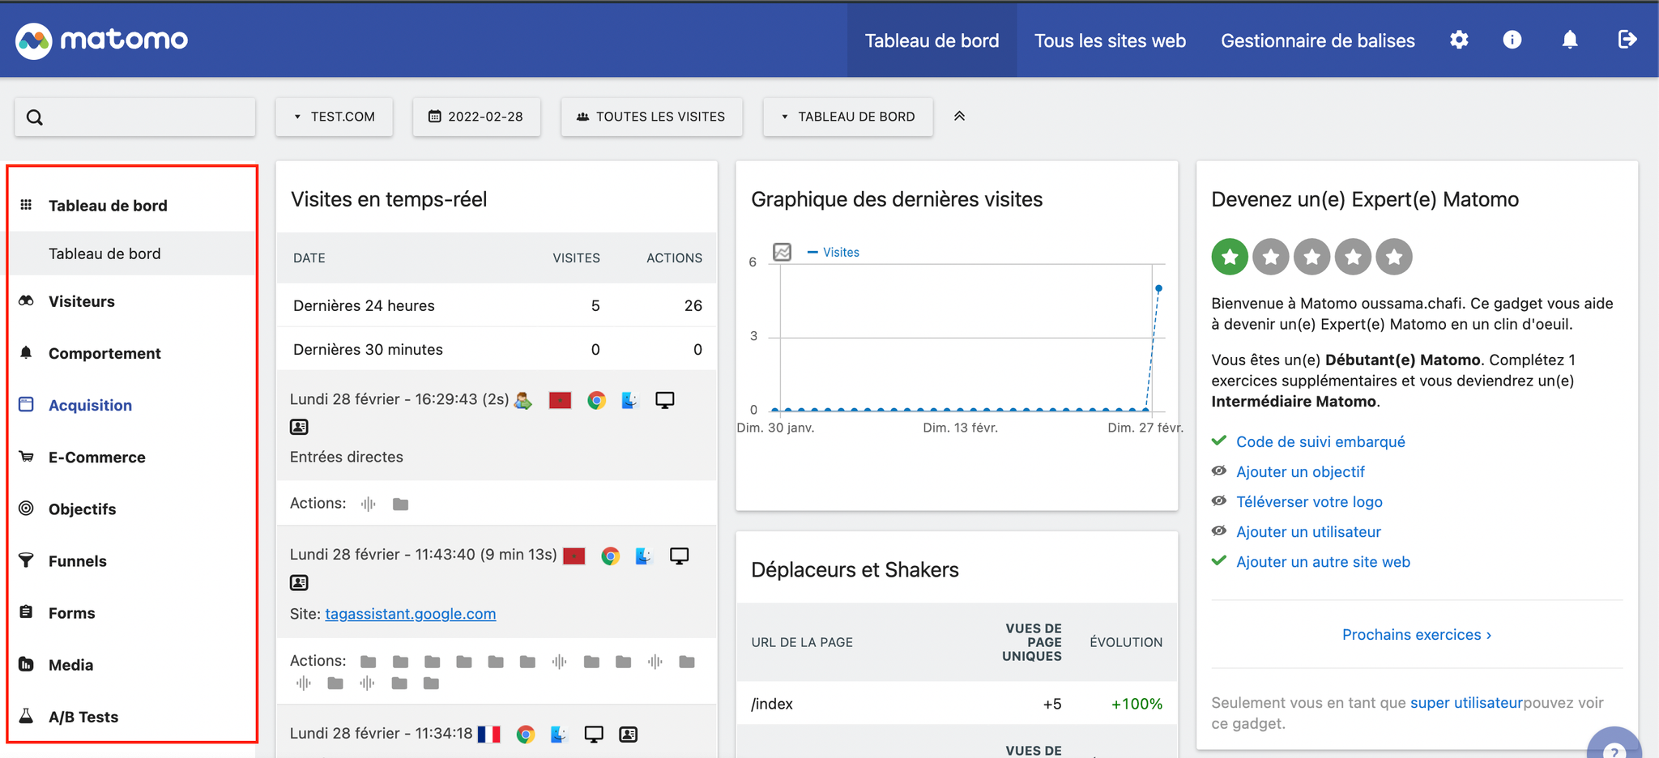The height and width of the screenshot is (758, 1659).
Task: Click the Visiteurs binoculars icon
Action: coord(26,301)
